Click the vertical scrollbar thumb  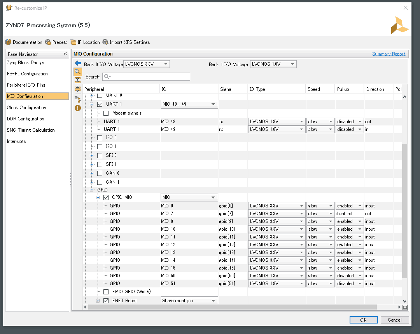click(404, 211)
